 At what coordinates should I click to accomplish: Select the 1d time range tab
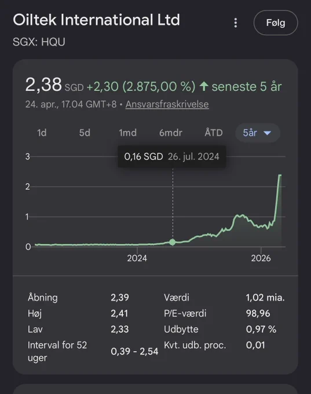[42, 133]
